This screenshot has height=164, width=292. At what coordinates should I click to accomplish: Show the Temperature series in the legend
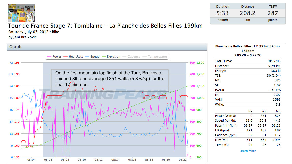155,57
